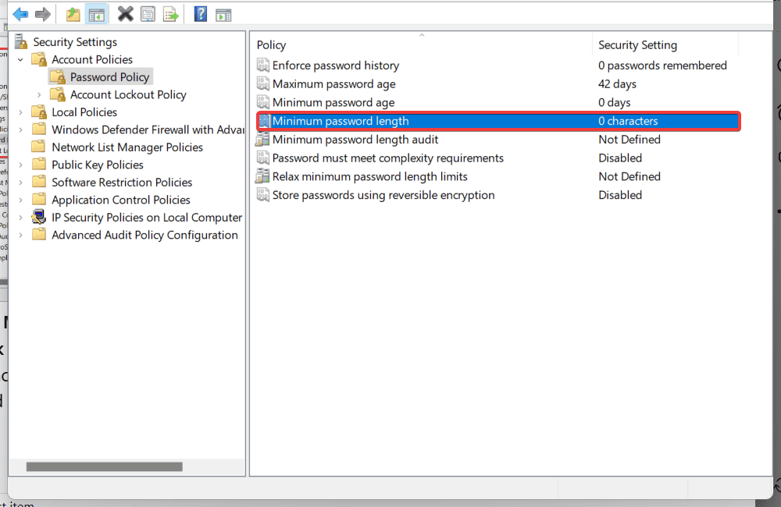Select Software Restriction Policies item
781x507 pixels.
point(122,182)
